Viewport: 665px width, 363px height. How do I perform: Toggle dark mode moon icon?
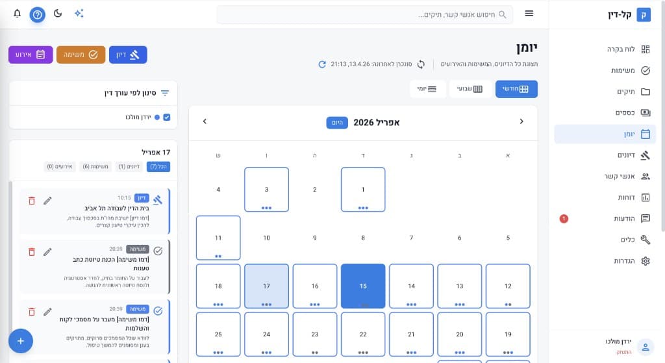58,14
